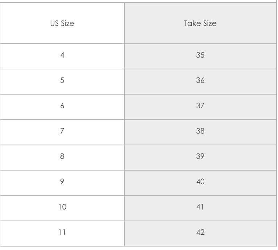
Task: Click the take size 36 value
Action: [200, 80]
